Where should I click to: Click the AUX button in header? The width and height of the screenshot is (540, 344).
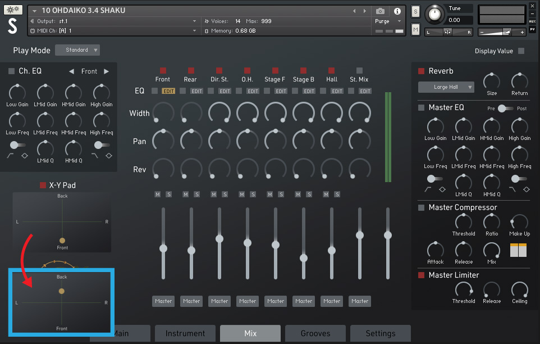533,21
